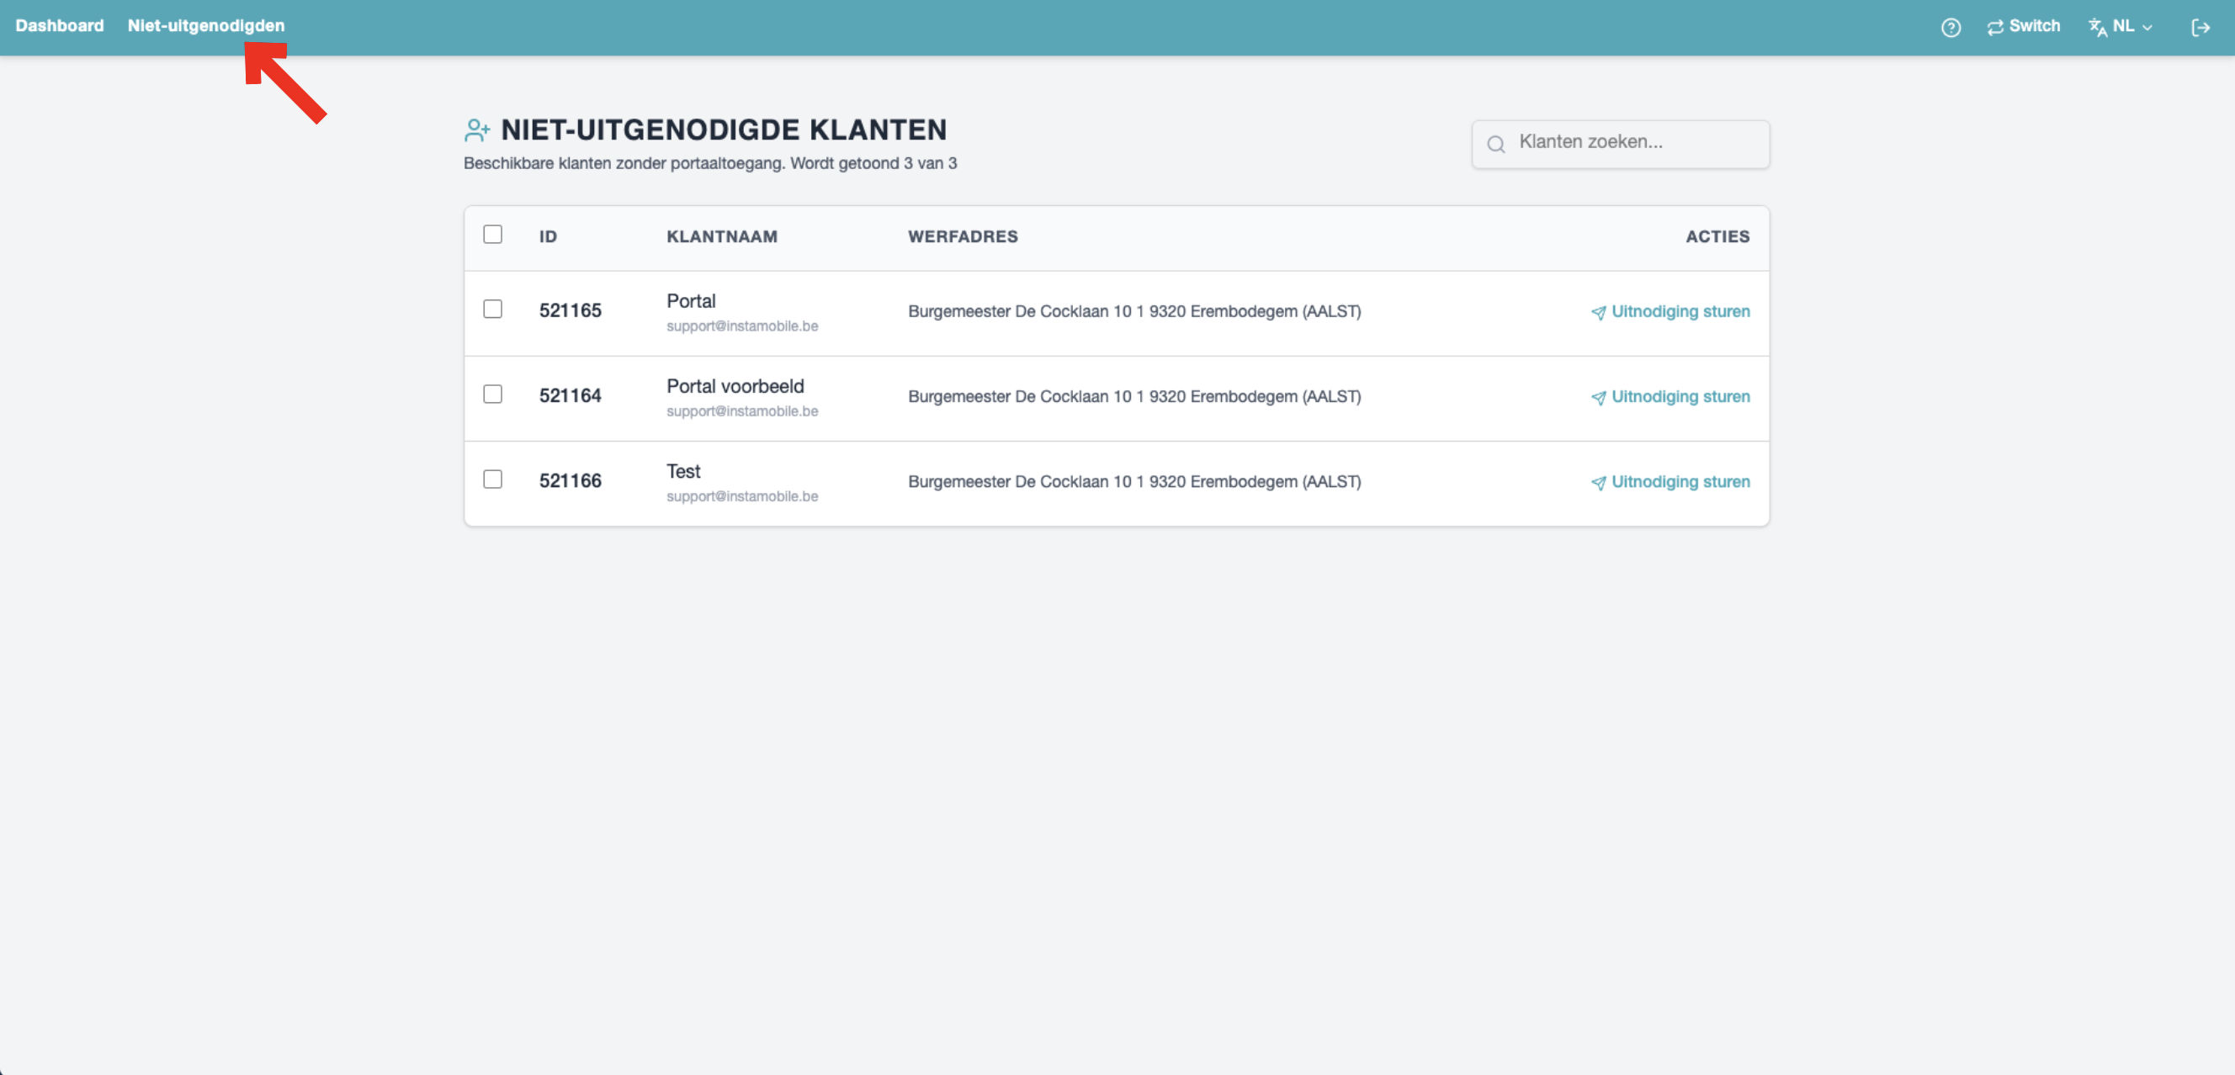Open the Niet-uitgenodigden menu item
Viewport: 2235px width, 1075px height.
205,26
